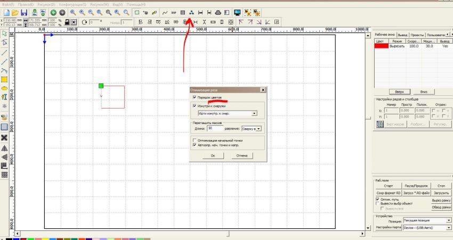The width and height of the screenshot is (453, 240).
Task: Click the Save file icon
Action: point(24,12)
